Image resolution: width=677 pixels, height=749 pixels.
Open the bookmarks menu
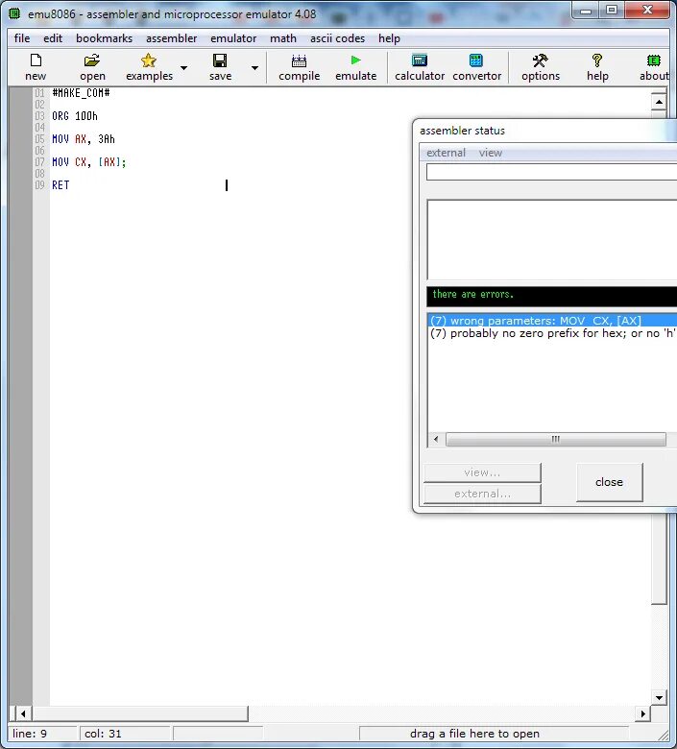[x=104, y=38]
